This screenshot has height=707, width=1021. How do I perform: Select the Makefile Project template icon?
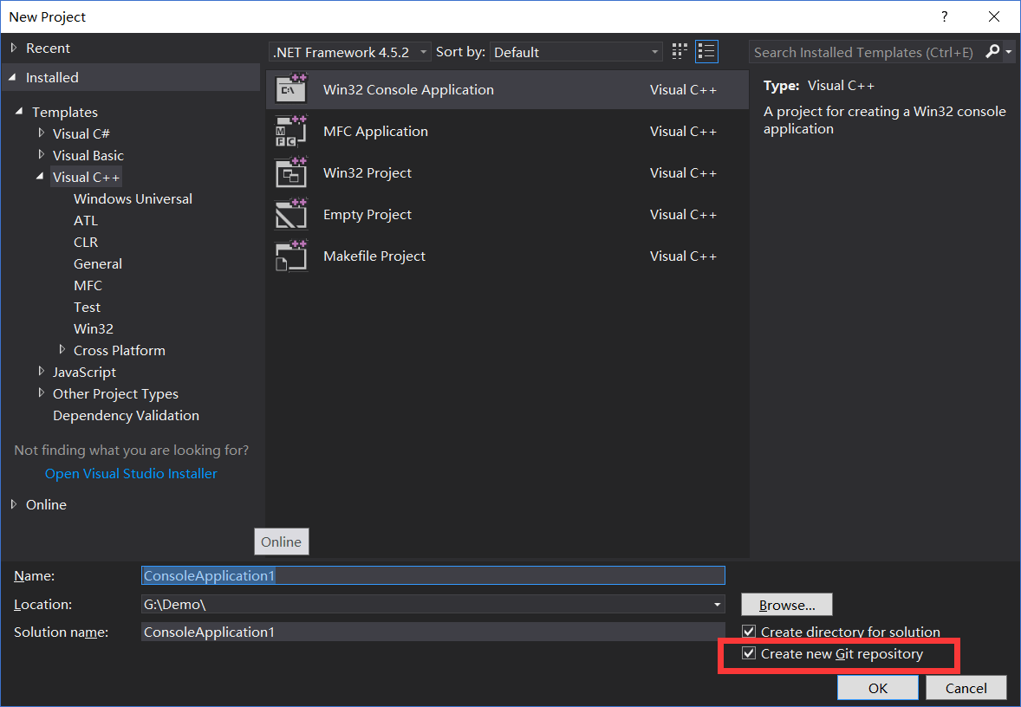pyautogui.click(x=291, y=256)
